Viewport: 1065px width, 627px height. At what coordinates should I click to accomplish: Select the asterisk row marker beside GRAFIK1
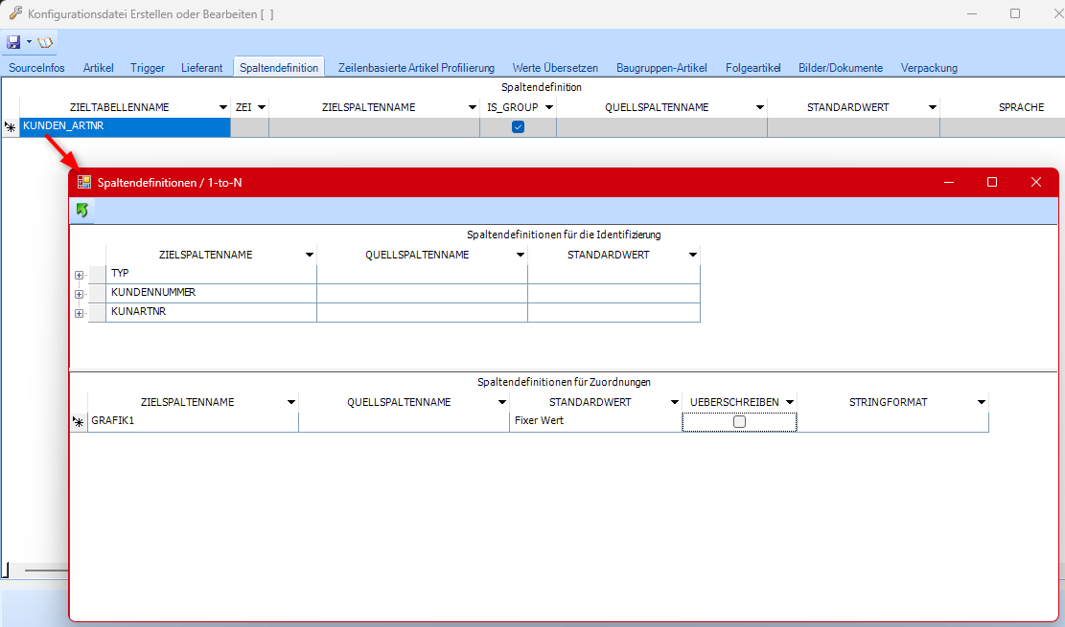click(x=79, y=421)
